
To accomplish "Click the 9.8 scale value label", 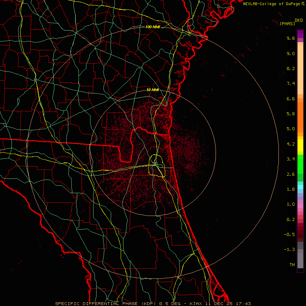I will pos(290,38).
